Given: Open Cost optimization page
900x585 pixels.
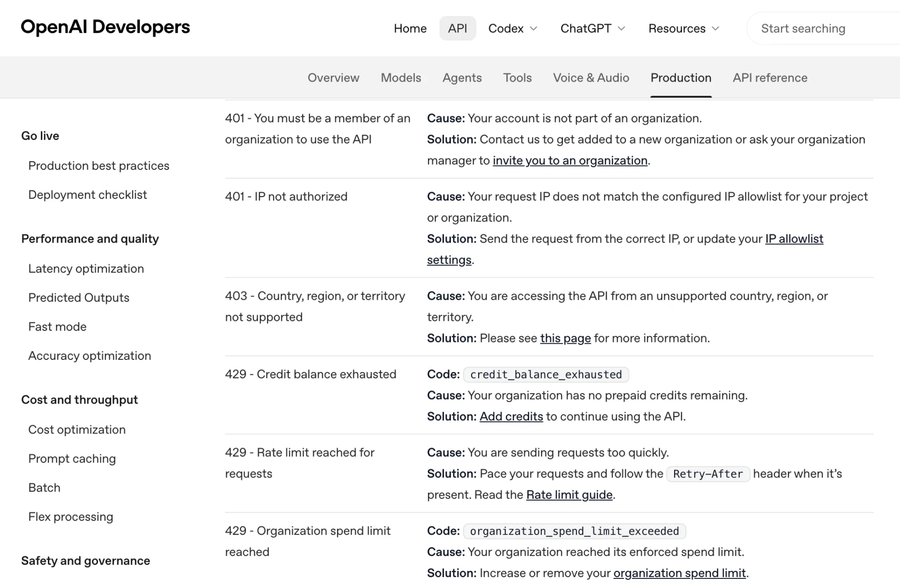Looking at the screenshot, I should [77, 430].
